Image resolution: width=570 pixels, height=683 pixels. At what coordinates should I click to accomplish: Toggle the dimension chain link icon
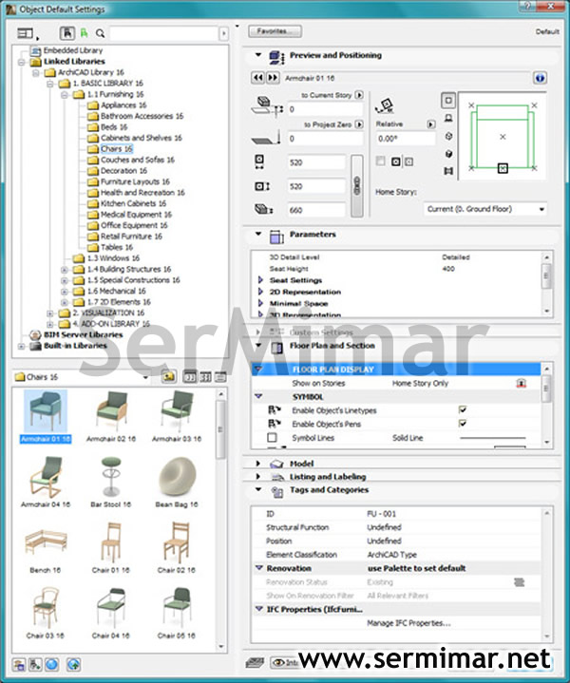point(357,186)
